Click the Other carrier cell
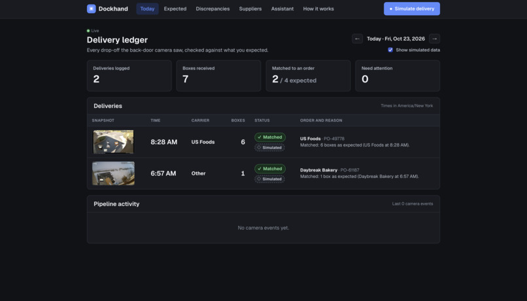This screenshot has width=527, height=301. pyautogui.click(x=198, y=173)
